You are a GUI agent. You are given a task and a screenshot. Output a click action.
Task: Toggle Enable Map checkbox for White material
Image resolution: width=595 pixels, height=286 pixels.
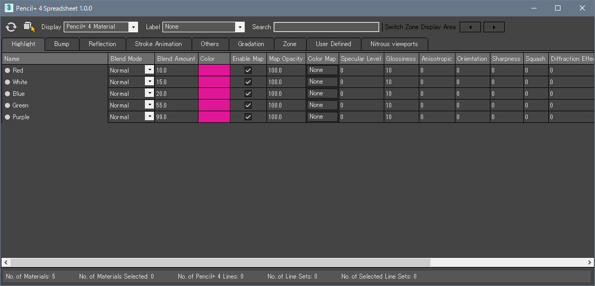[x=248, y=82]
